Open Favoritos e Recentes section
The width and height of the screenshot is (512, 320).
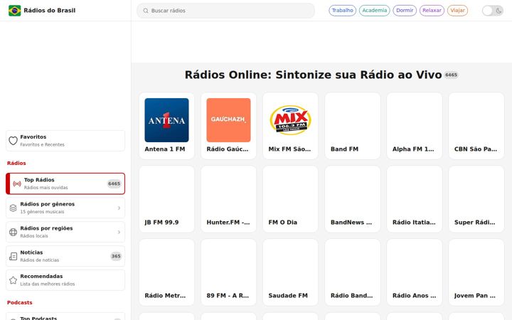tap(65, 141)
